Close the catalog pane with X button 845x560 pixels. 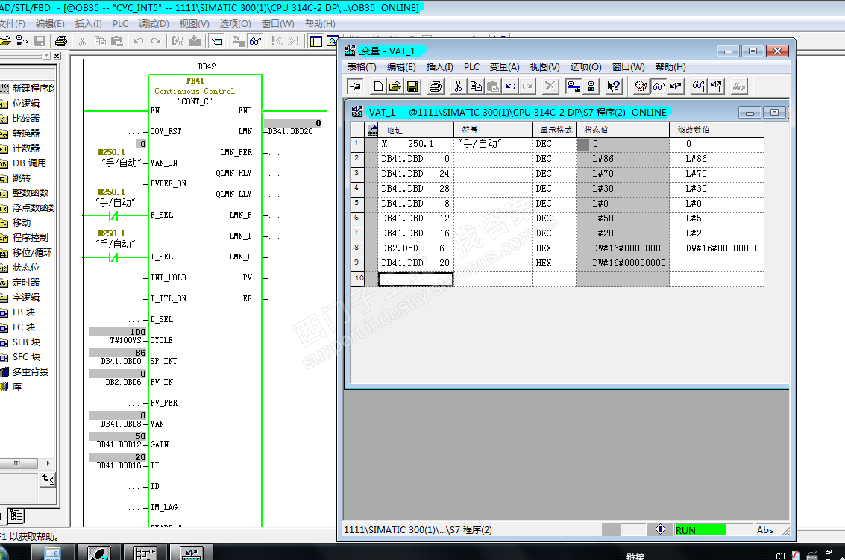point(57,56)
